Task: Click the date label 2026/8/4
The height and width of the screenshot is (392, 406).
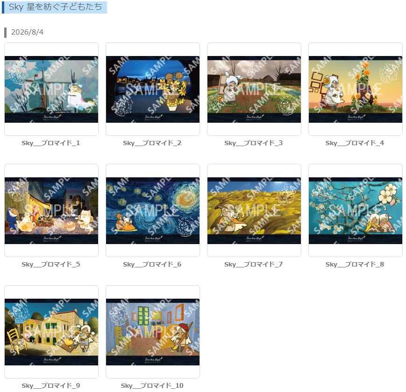Action: [x=27, y=32]
